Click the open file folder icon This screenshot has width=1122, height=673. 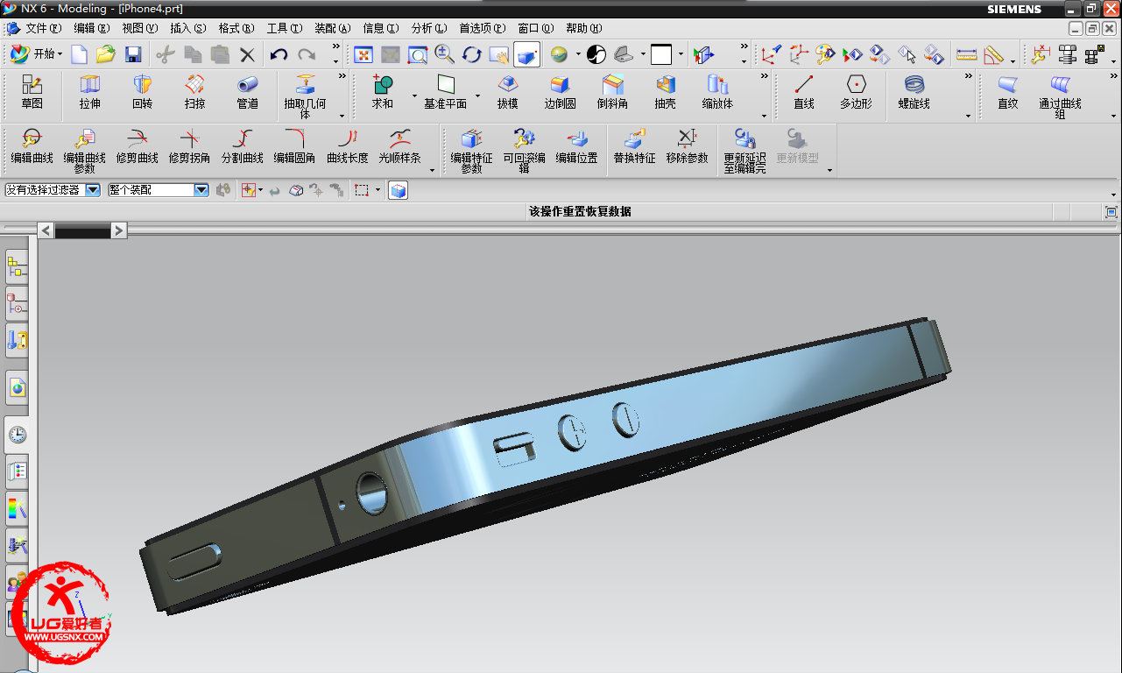coord(106,54)
